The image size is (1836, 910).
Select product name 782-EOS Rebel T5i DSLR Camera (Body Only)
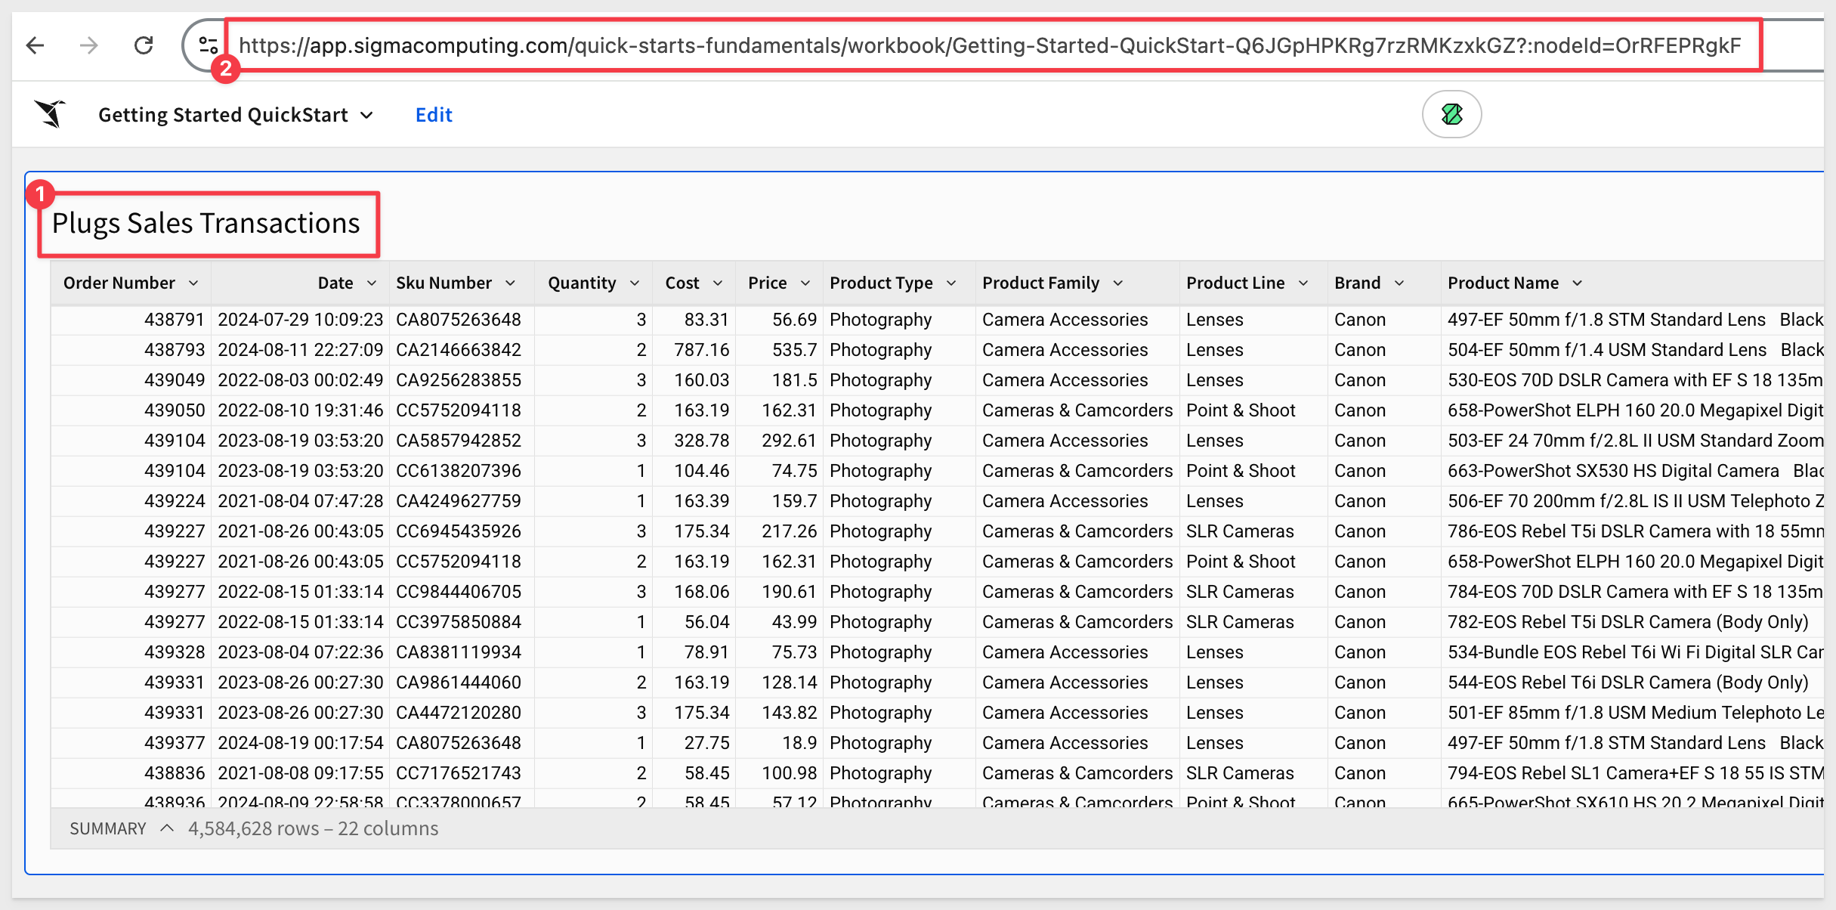click(x=1628, y=622)
